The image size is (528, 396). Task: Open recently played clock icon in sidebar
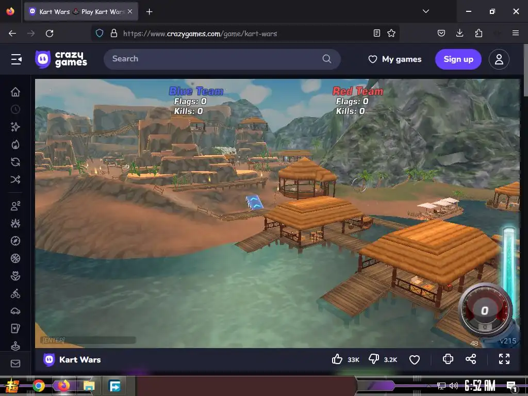coord(15,109)
